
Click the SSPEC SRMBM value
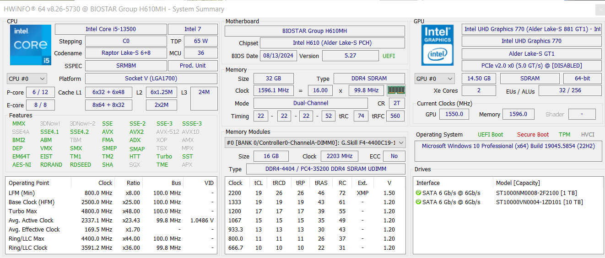(126, 65)
